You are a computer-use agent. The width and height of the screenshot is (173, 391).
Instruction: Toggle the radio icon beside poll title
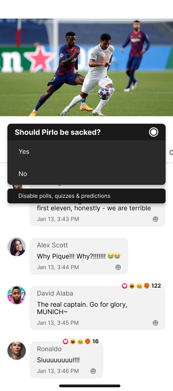point(153,132)
